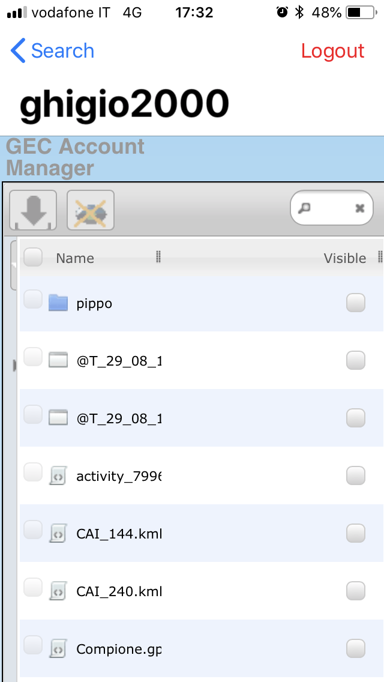The height and width of the screenshot is (682, 384).
Task: Click the GPX file icon beside Compione.gp
Action: tap(58, 648)
